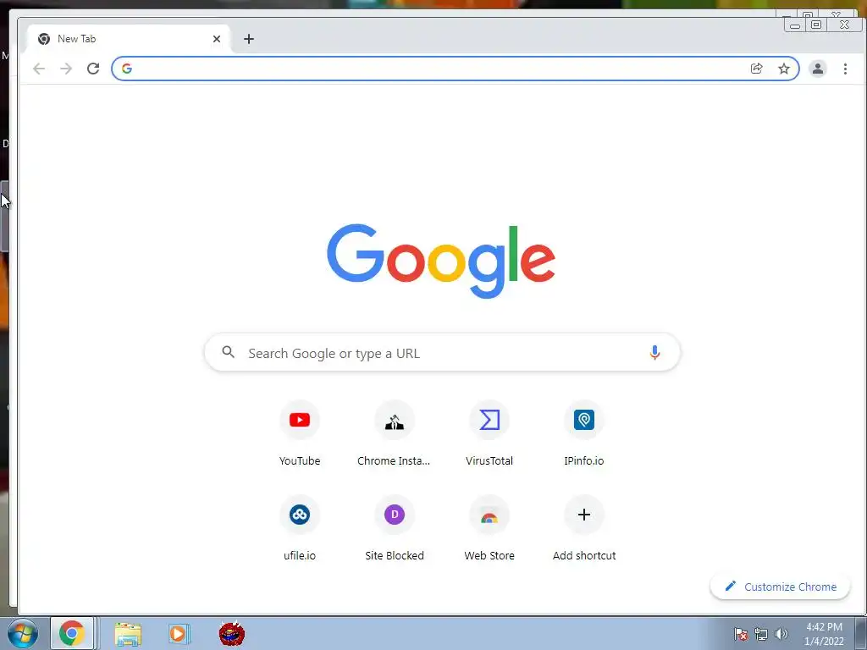Open the Windows Start menu orb
867x650 pixels.
click(x=22, y=633)
